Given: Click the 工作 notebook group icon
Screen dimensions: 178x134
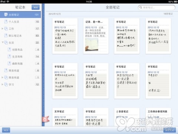Looking at the screenshot, I should point(6,29).
